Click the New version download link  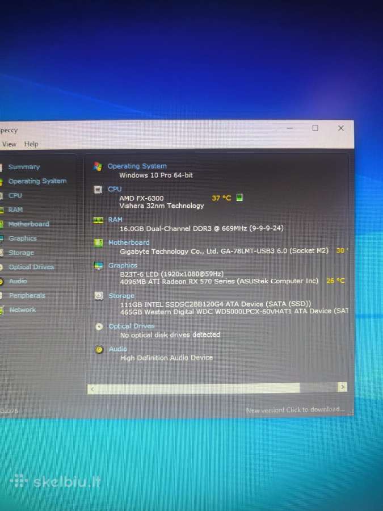[x=295, y=409]
